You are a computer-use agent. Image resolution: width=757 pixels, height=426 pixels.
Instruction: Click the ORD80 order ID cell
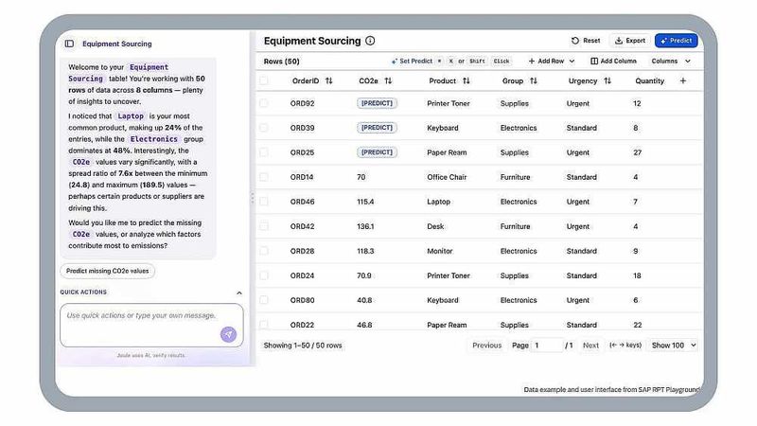(302, 300)
